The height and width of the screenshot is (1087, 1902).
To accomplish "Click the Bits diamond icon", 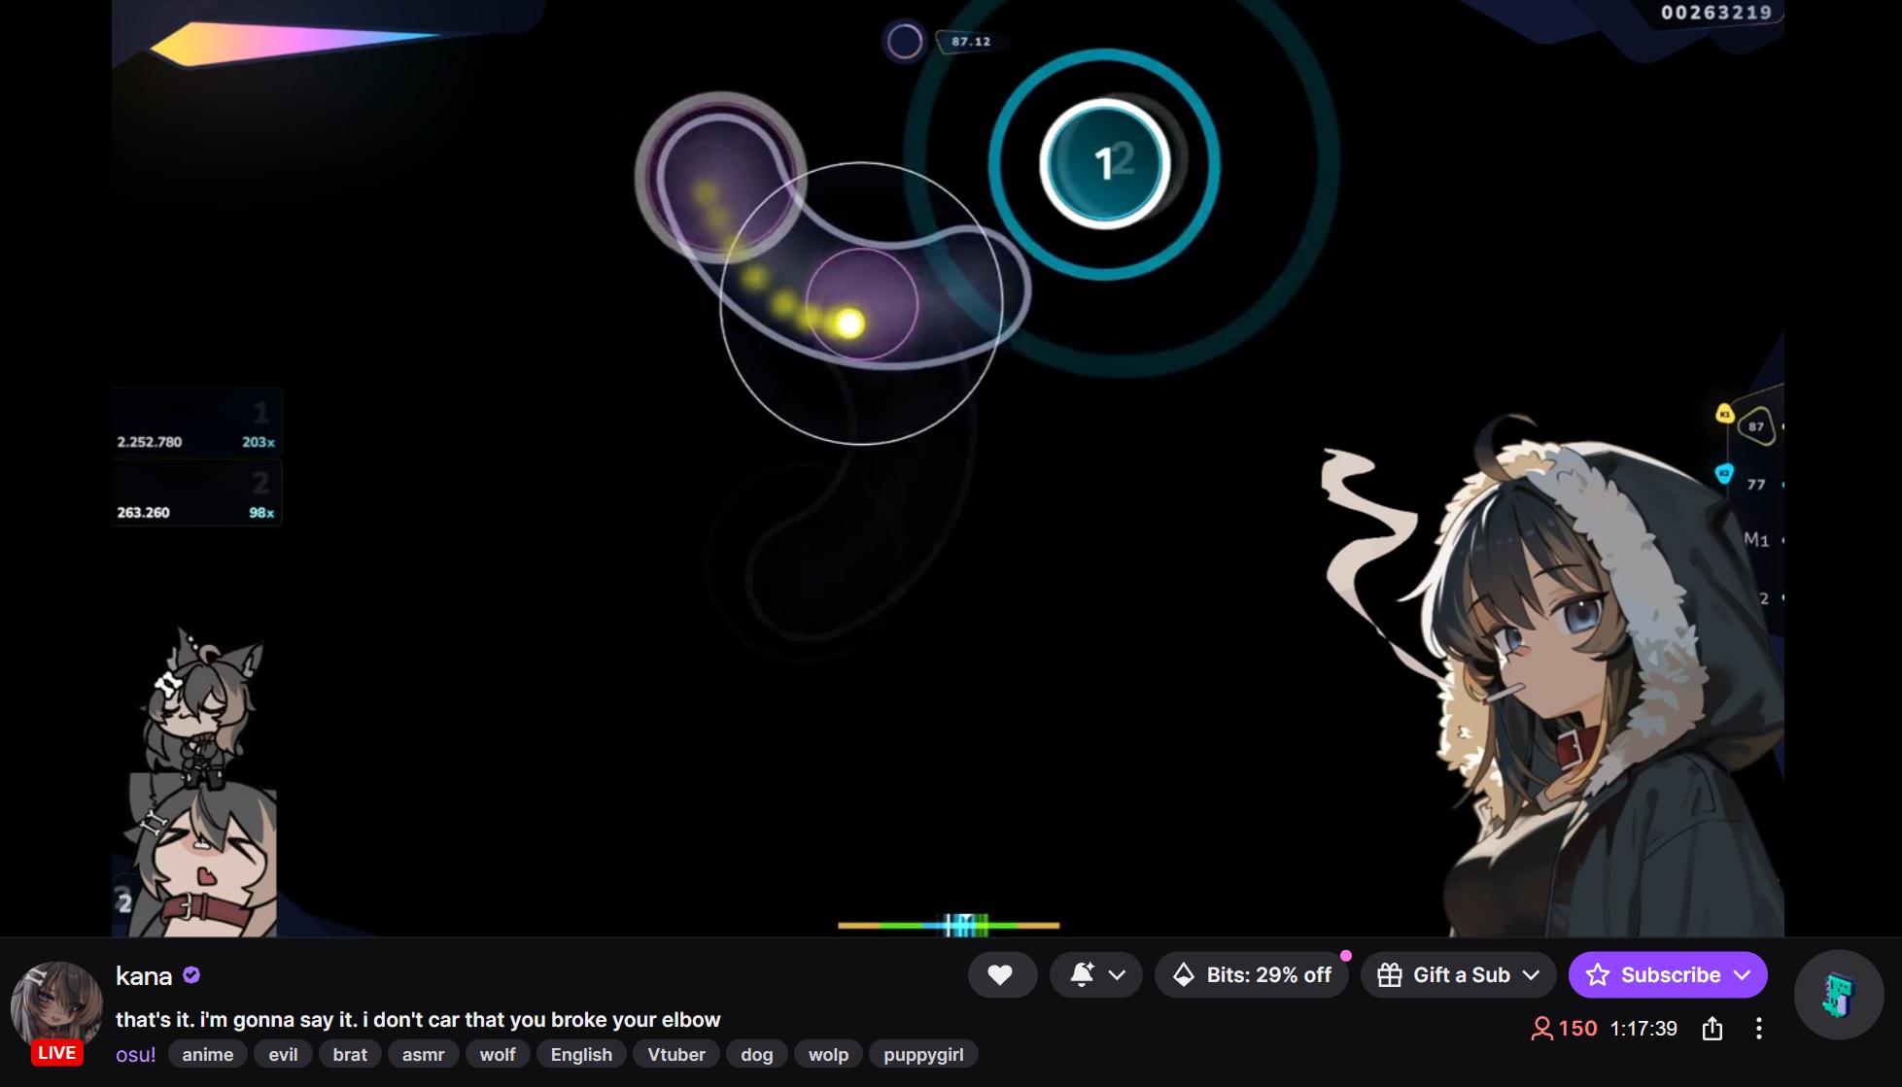I will (1184, 974).
